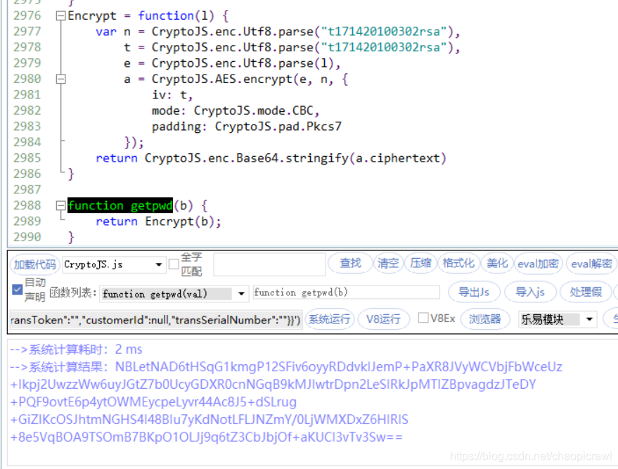618x469 pixels.
Task: Click the 系统计算耗时 2 ms output line
Action: pyautogui.click(x=76, y=349)
